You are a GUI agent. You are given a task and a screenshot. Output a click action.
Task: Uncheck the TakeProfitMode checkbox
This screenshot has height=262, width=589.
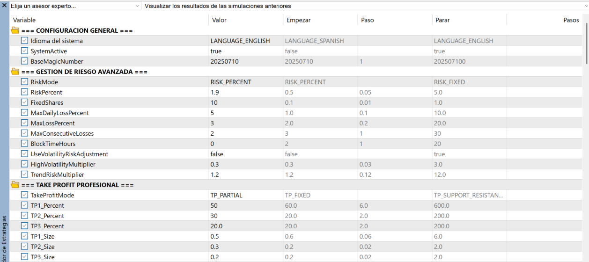point(25,196)
